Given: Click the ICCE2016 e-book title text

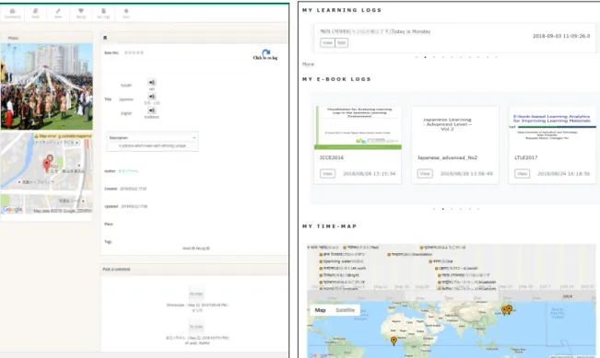Looking at the screenshot, I should point(332,157).
